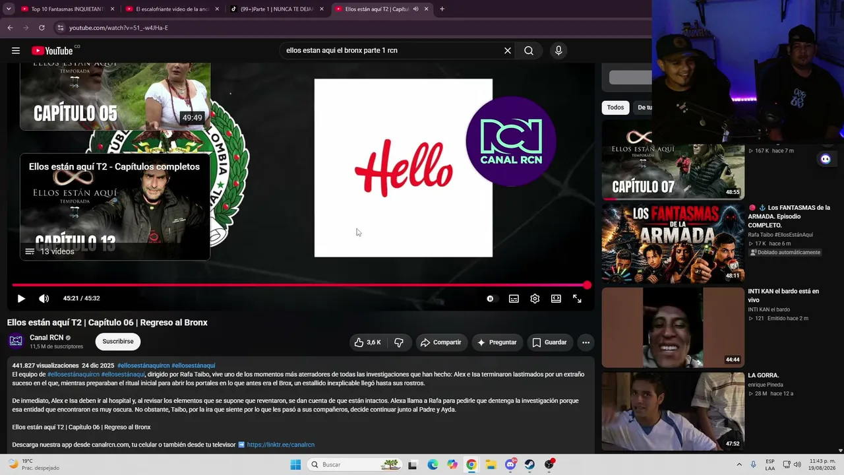Click the taskbar Buscar search box

pyautogui.click(x=355, y=464)
